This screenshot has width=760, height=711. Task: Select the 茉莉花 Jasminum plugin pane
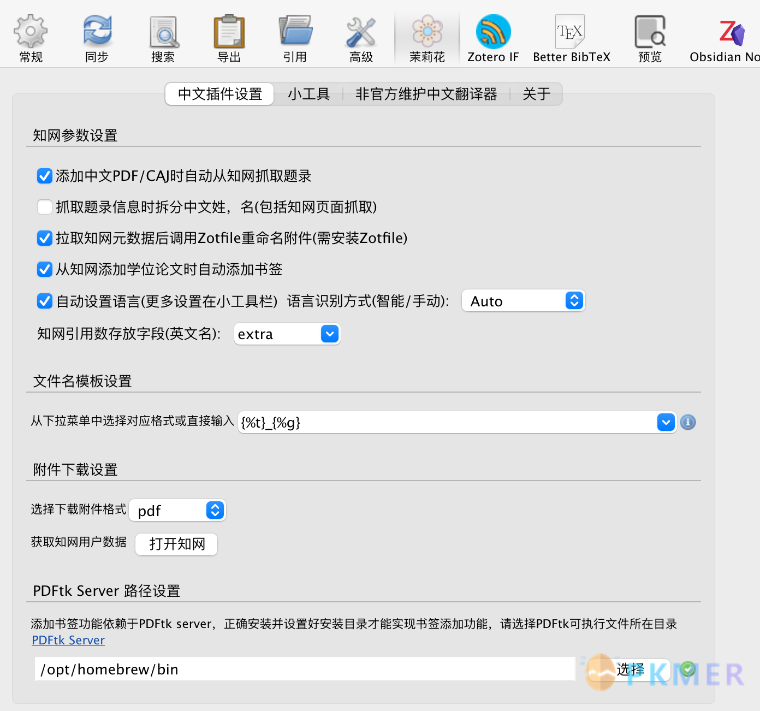click(x=428, y=38)
